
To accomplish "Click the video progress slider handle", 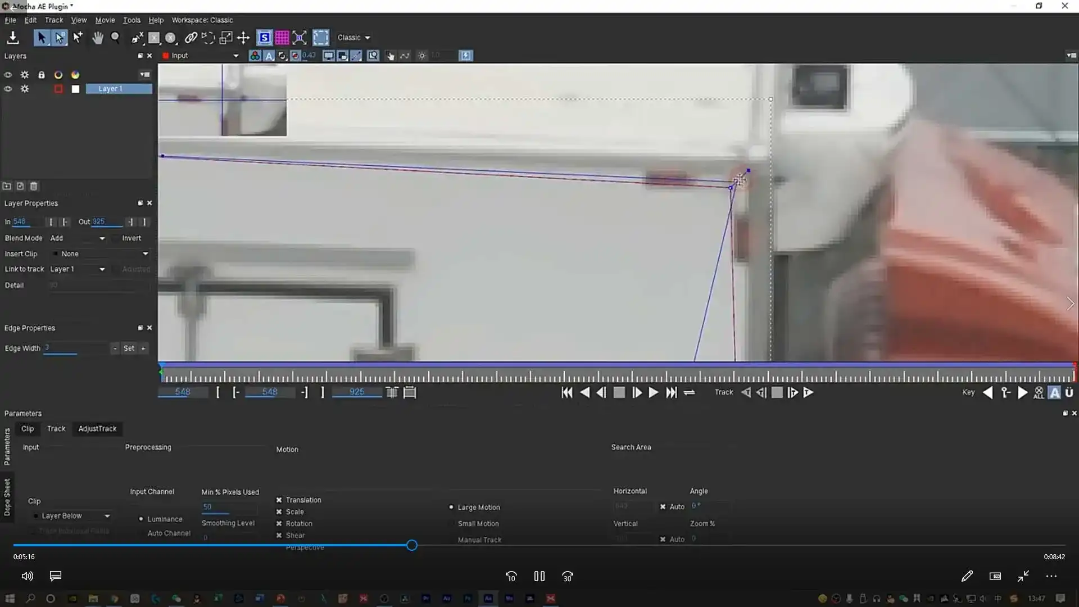I will (412, 545).
